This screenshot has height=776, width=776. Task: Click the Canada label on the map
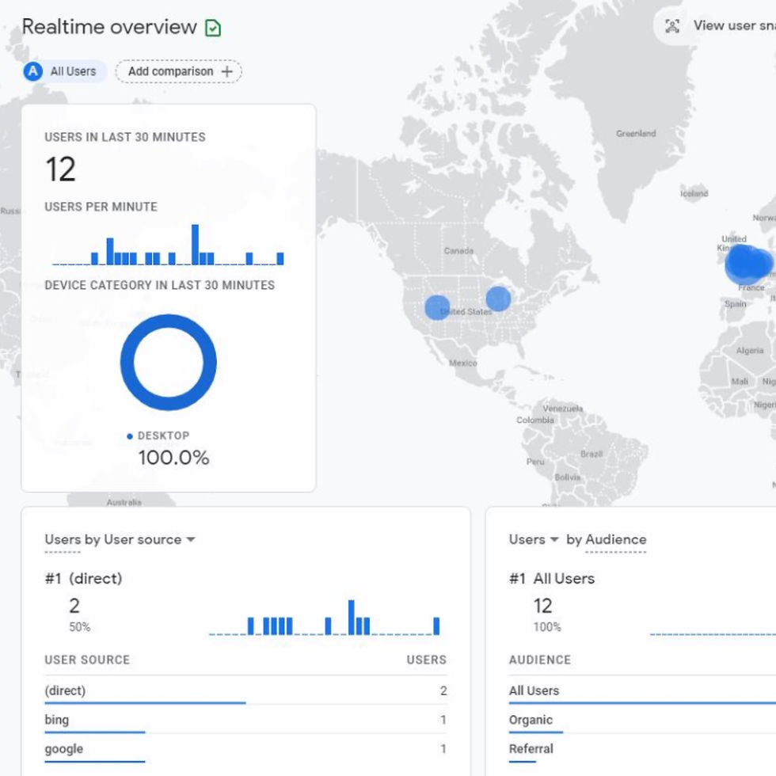[x=458, y=251]
